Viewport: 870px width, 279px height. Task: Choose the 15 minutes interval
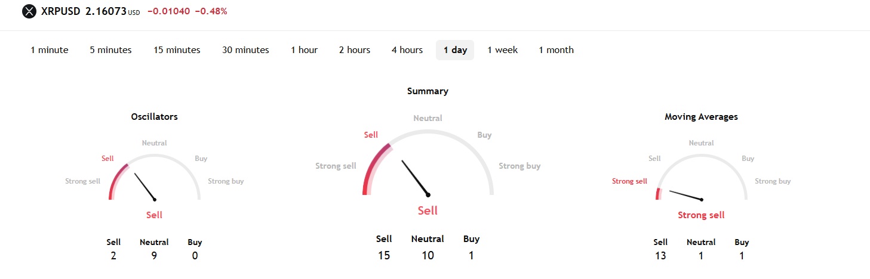(x=177, y=50)
